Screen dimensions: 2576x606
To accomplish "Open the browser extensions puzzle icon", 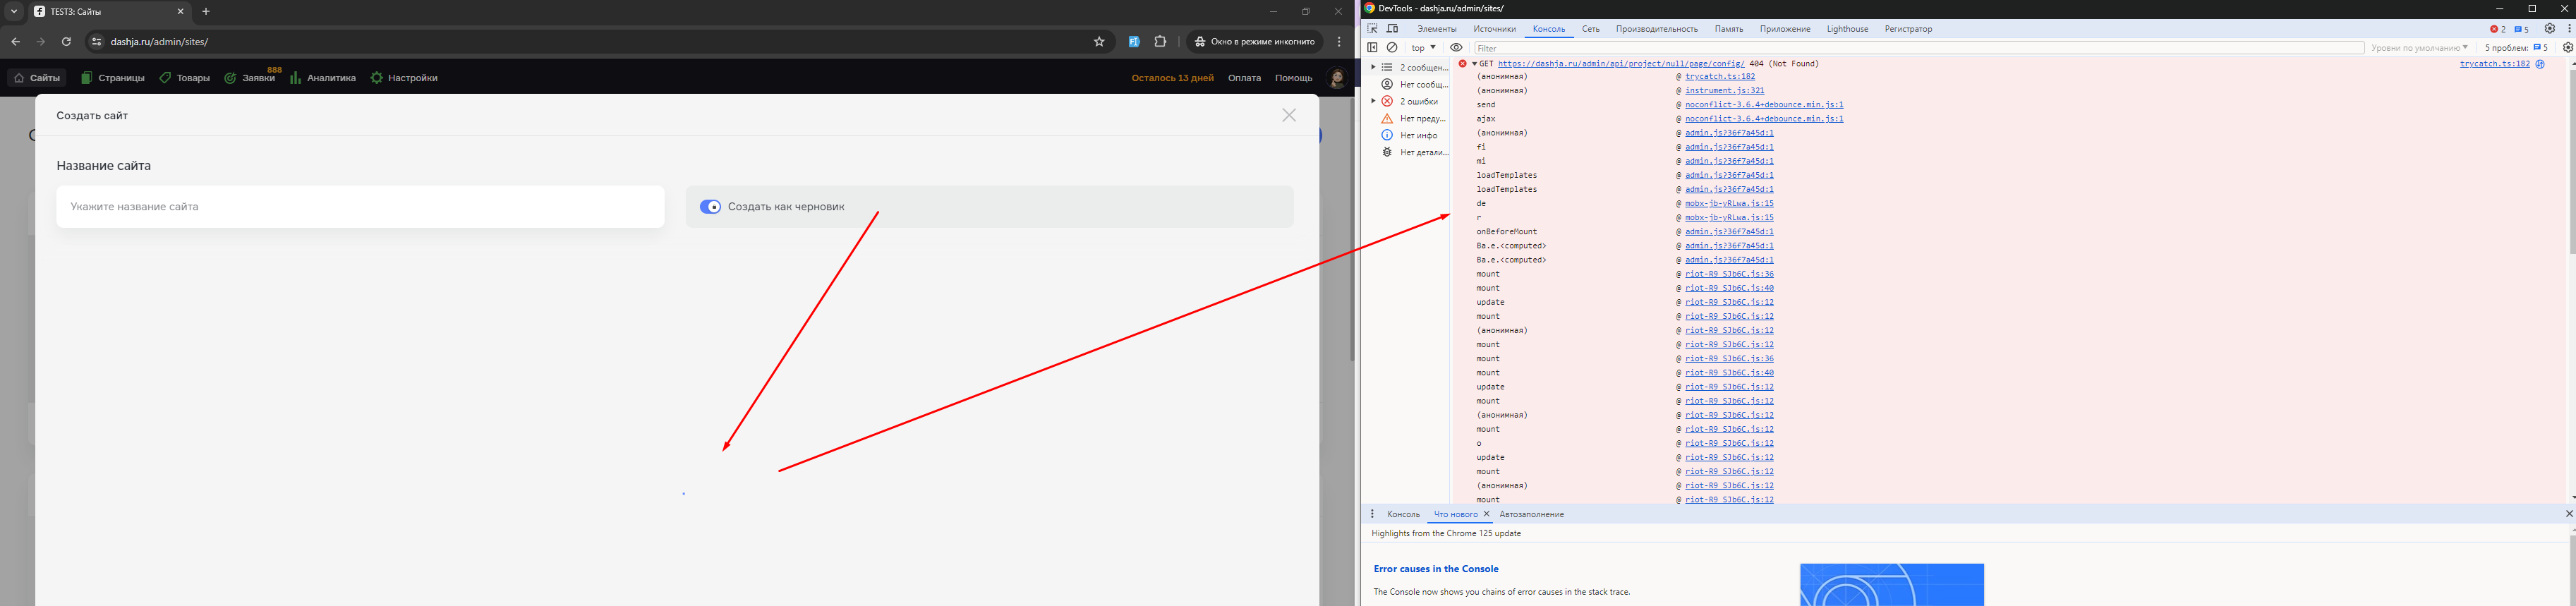I will coord(1160,42).
